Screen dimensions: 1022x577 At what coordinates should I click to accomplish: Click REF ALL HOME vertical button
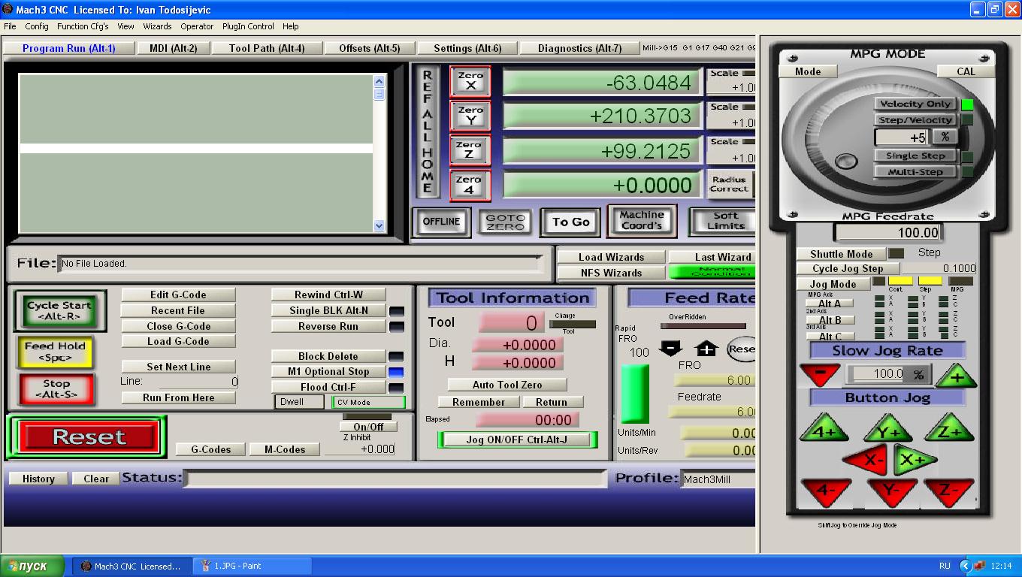[x=427, y=132]
